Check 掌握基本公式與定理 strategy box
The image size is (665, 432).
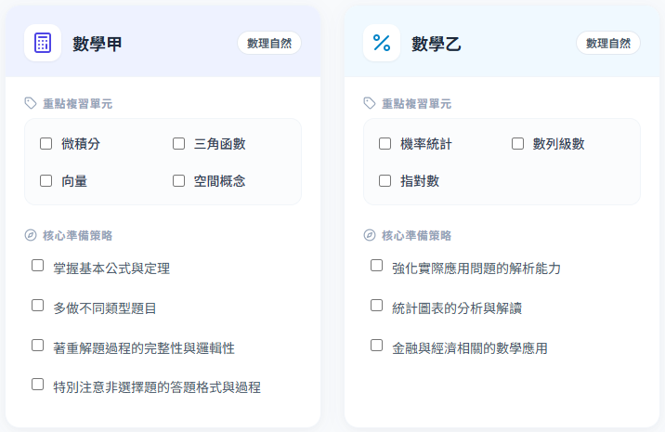(38, 266)
